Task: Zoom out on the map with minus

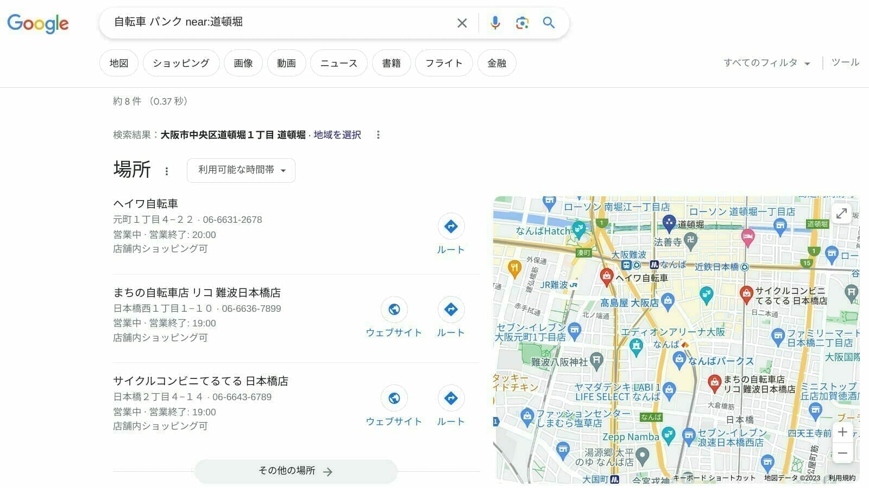Action: tap(842, 453)
